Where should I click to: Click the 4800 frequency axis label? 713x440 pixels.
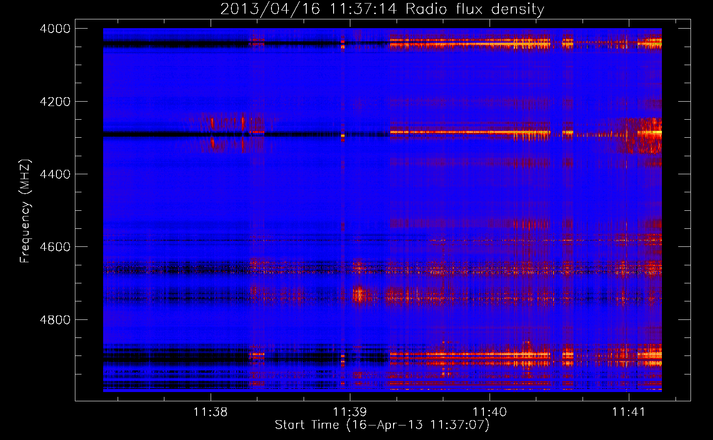click(x=55, y=320)
